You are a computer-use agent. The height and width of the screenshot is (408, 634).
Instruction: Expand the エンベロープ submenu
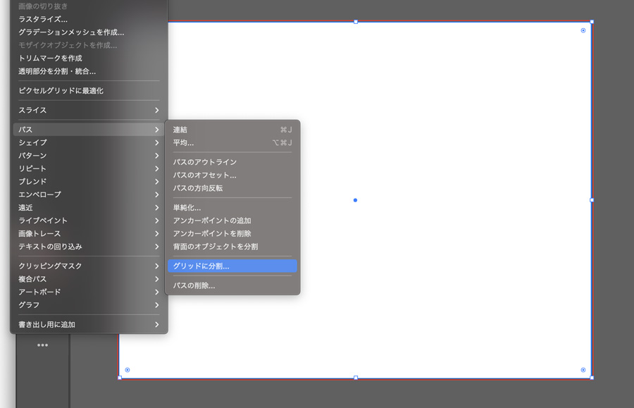(x=89, y=194)
